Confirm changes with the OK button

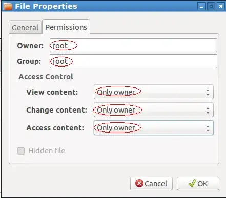pyautogui.click(x=198, y=184)
